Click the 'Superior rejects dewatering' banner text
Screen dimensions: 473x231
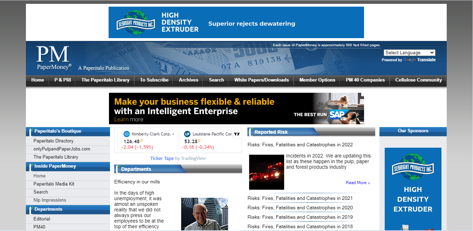[x=252, y=24]
